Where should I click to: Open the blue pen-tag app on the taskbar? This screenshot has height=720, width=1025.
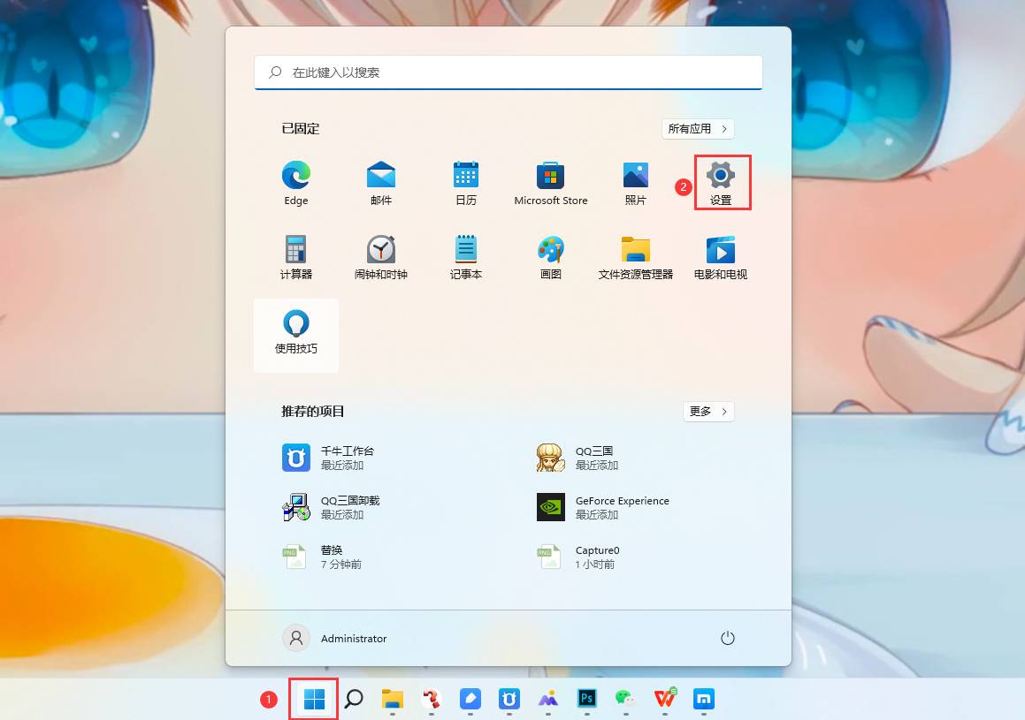point(470,699)
